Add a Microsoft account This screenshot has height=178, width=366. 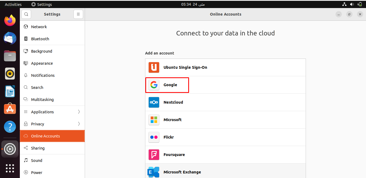225,120
